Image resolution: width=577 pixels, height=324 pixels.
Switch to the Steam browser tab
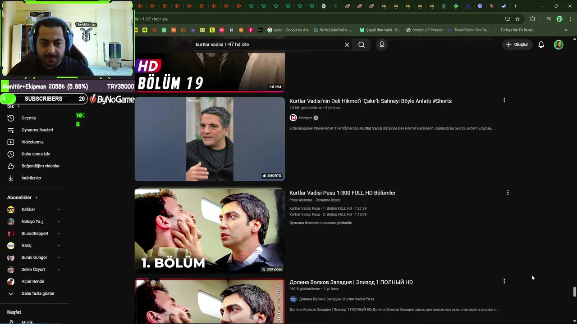click(x=504, y=6)
